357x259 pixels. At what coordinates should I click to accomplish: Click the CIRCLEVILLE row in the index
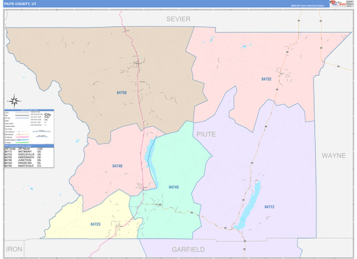pyautogui.click(x=29, y=154)
